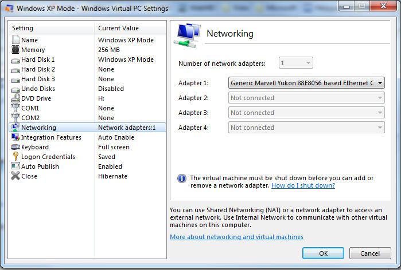The image size is (401, 270).
Task: Click the 'Auto Enable' value
Action: [x=116, y=137]
